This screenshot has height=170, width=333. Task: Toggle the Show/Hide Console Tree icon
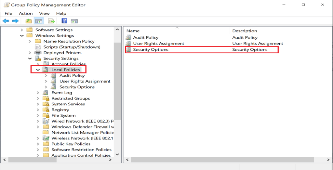point(39,21)
